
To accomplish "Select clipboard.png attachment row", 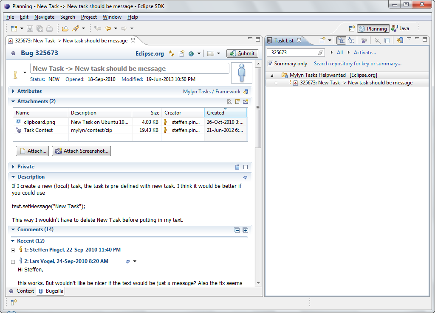I will pos(130,122).
